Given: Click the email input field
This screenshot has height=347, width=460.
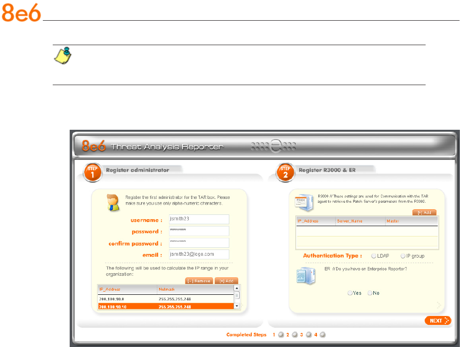Looking at the screenshot, I should point(199,254).
